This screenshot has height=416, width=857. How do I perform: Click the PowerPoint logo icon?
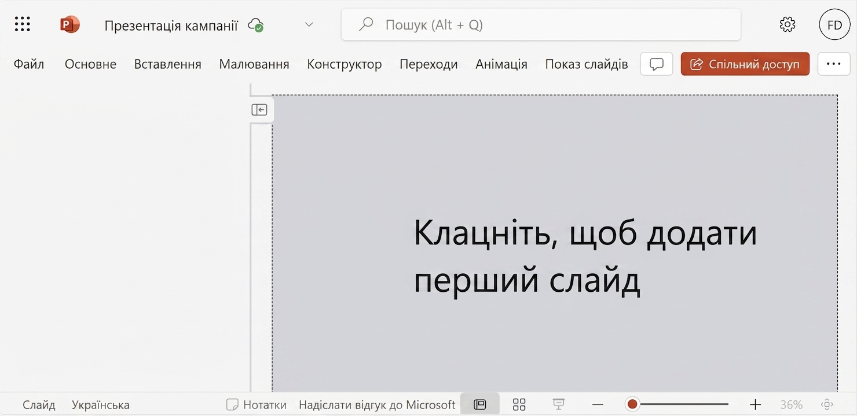pyautogui.click(x=69, y=24)
